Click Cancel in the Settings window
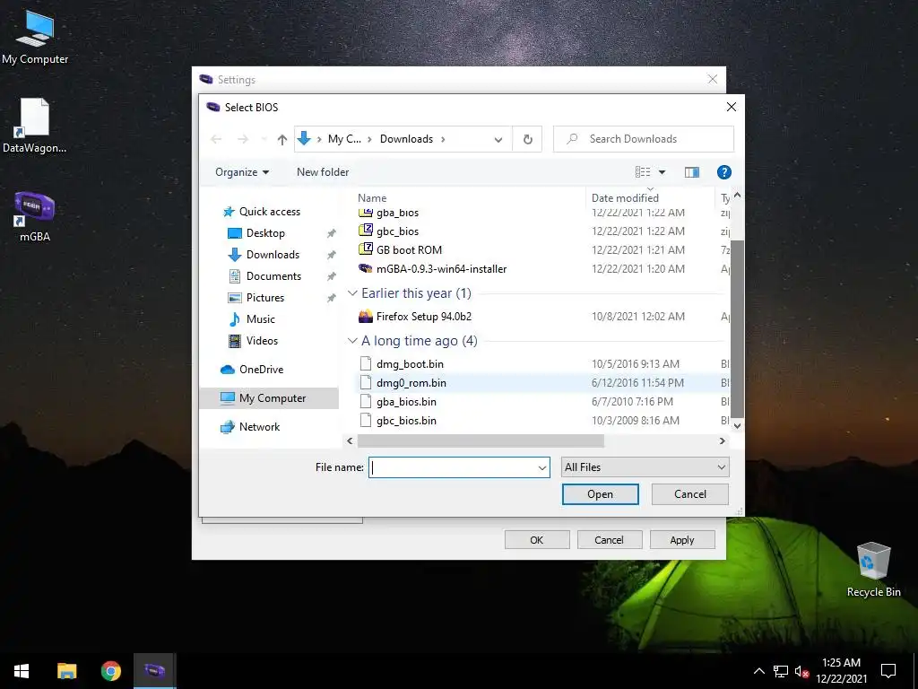This screenshot has width=918, height=689. click(609, 540)
